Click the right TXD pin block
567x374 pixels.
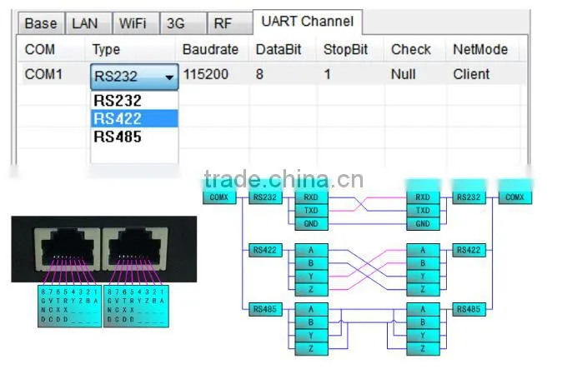pyautogui.click(x=423, y=210)
